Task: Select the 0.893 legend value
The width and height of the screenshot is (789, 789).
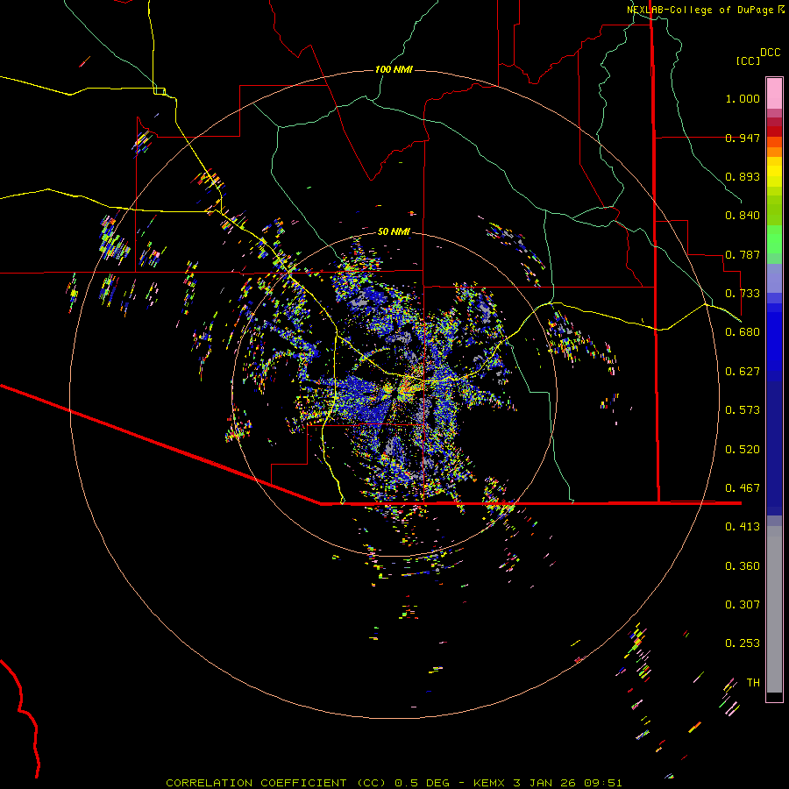Action: [x=743, y=176]
